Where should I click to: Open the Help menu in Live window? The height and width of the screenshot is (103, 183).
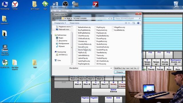[x=70, y=11]
